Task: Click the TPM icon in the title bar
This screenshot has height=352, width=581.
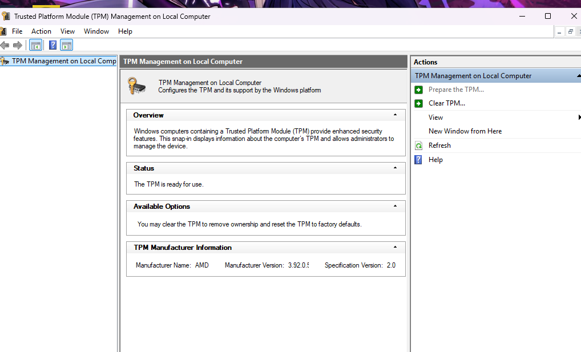Action: tap(6, 17)
